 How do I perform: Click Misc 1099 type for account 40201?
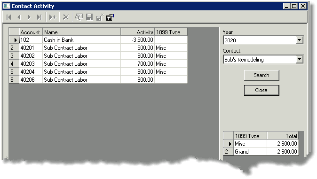pyautogui.click(x=171, y=48)
